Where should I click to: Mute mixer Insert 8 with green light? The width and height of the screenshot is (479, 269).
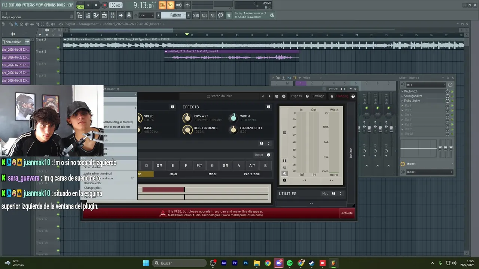coord(378,108)
